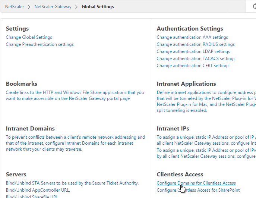Image resolution: width=256 pixels, height=198 pixels.
Task: Open Bind/Unbind STA Servers link
Action: pos(72,183)
